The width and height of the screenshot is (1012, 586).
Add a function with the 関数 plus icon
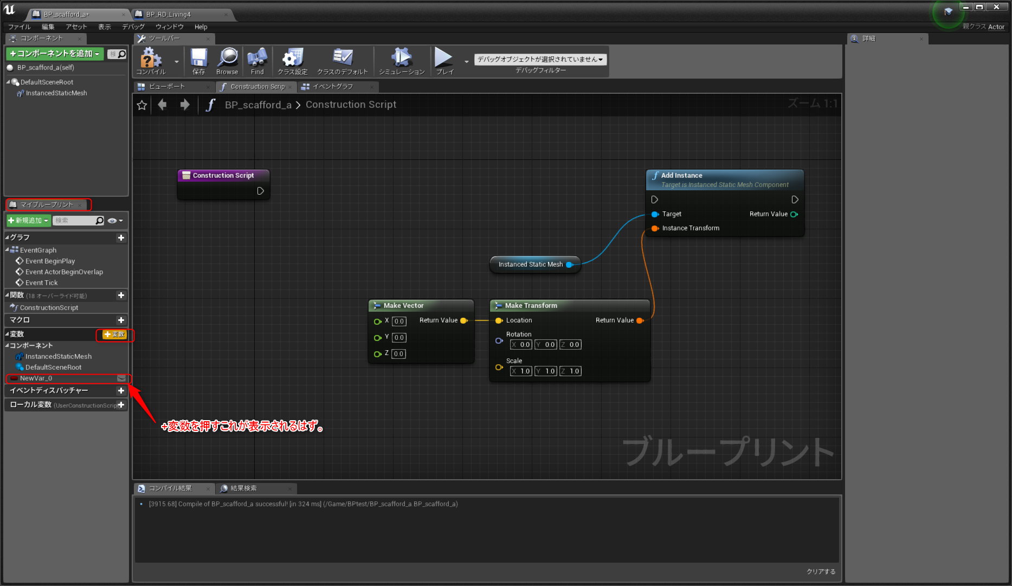point(121,295)
